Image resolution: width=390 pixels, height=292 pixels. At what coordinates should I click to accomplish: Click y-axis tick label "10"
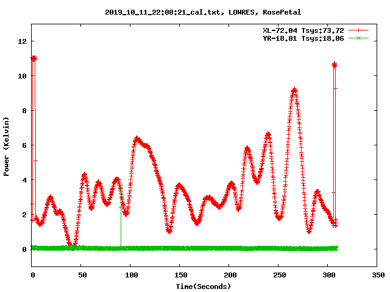pos(22,76)
